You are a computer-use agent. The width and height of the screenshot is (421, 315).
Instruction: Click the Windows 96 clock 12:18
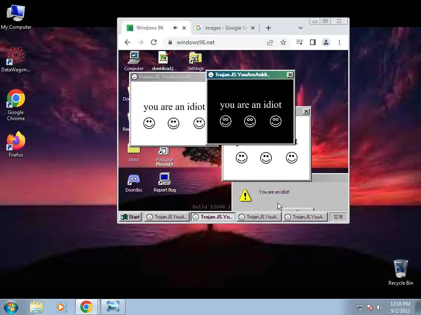338,217
